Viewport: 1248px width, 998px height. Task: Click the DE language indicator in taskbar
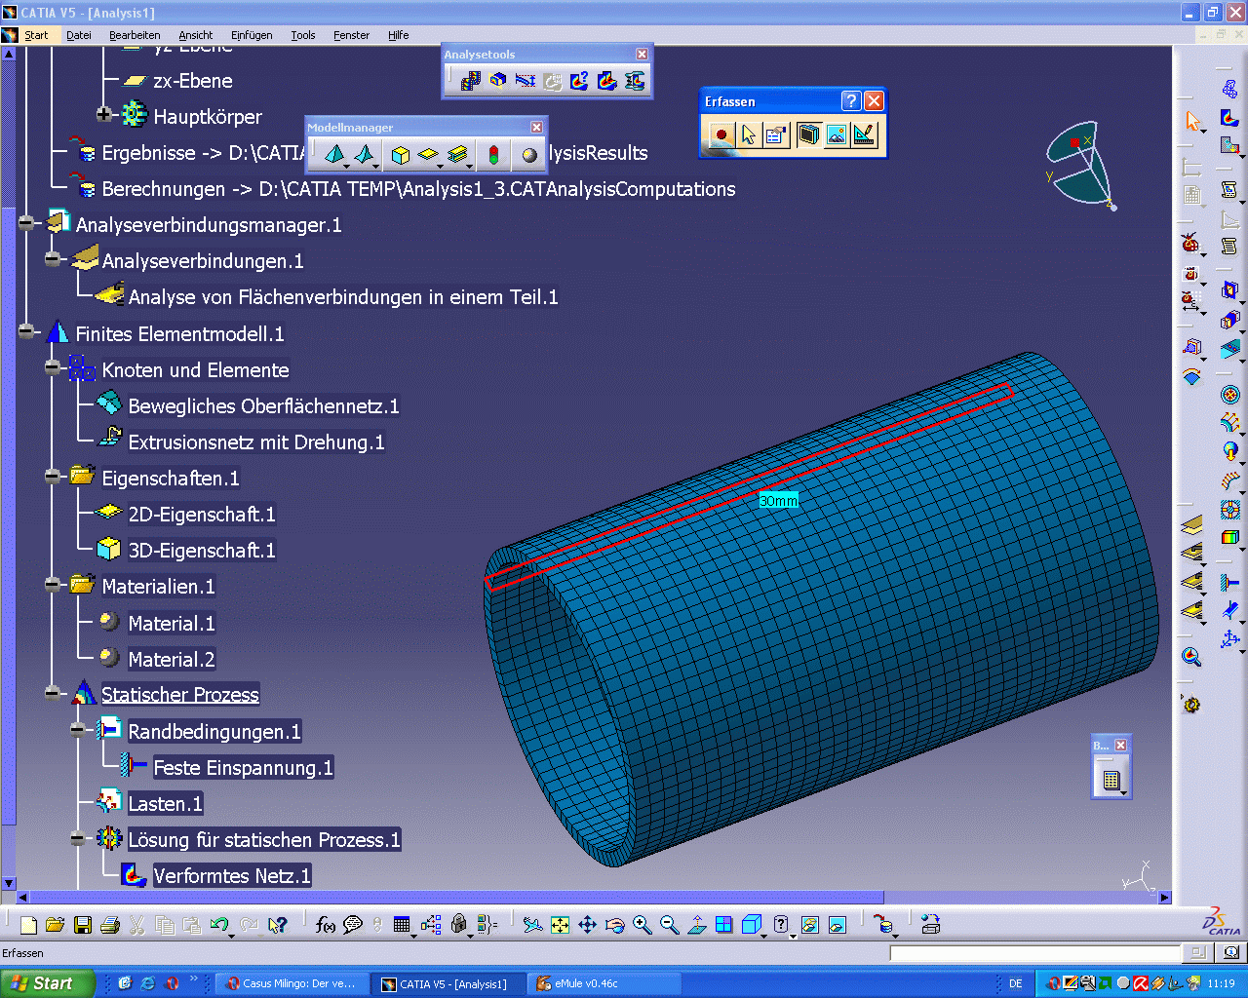coord(1016,983)
